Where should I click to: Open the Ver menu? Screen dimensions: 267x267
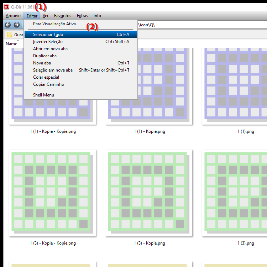point(46,16)
